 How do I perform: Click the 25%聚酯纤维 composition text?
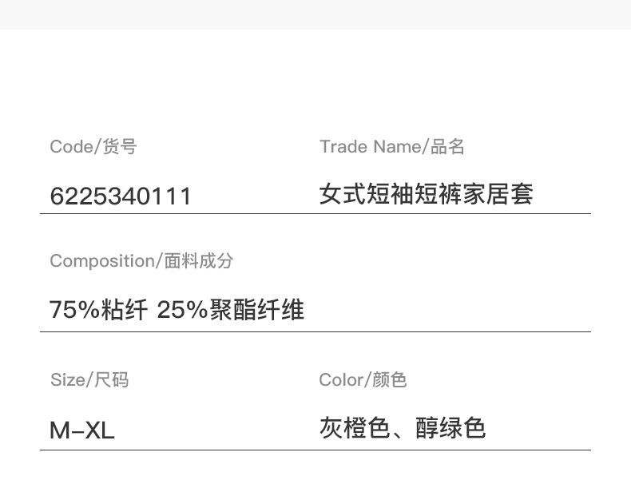[231, 310]
